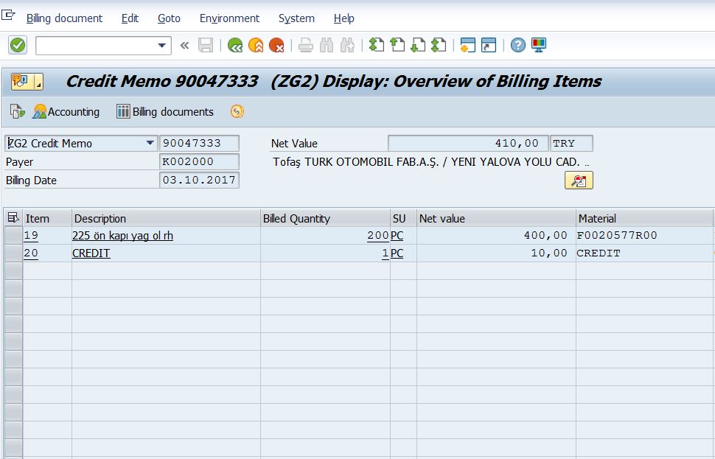Click the partner address details icon

(x=578, y=180)
